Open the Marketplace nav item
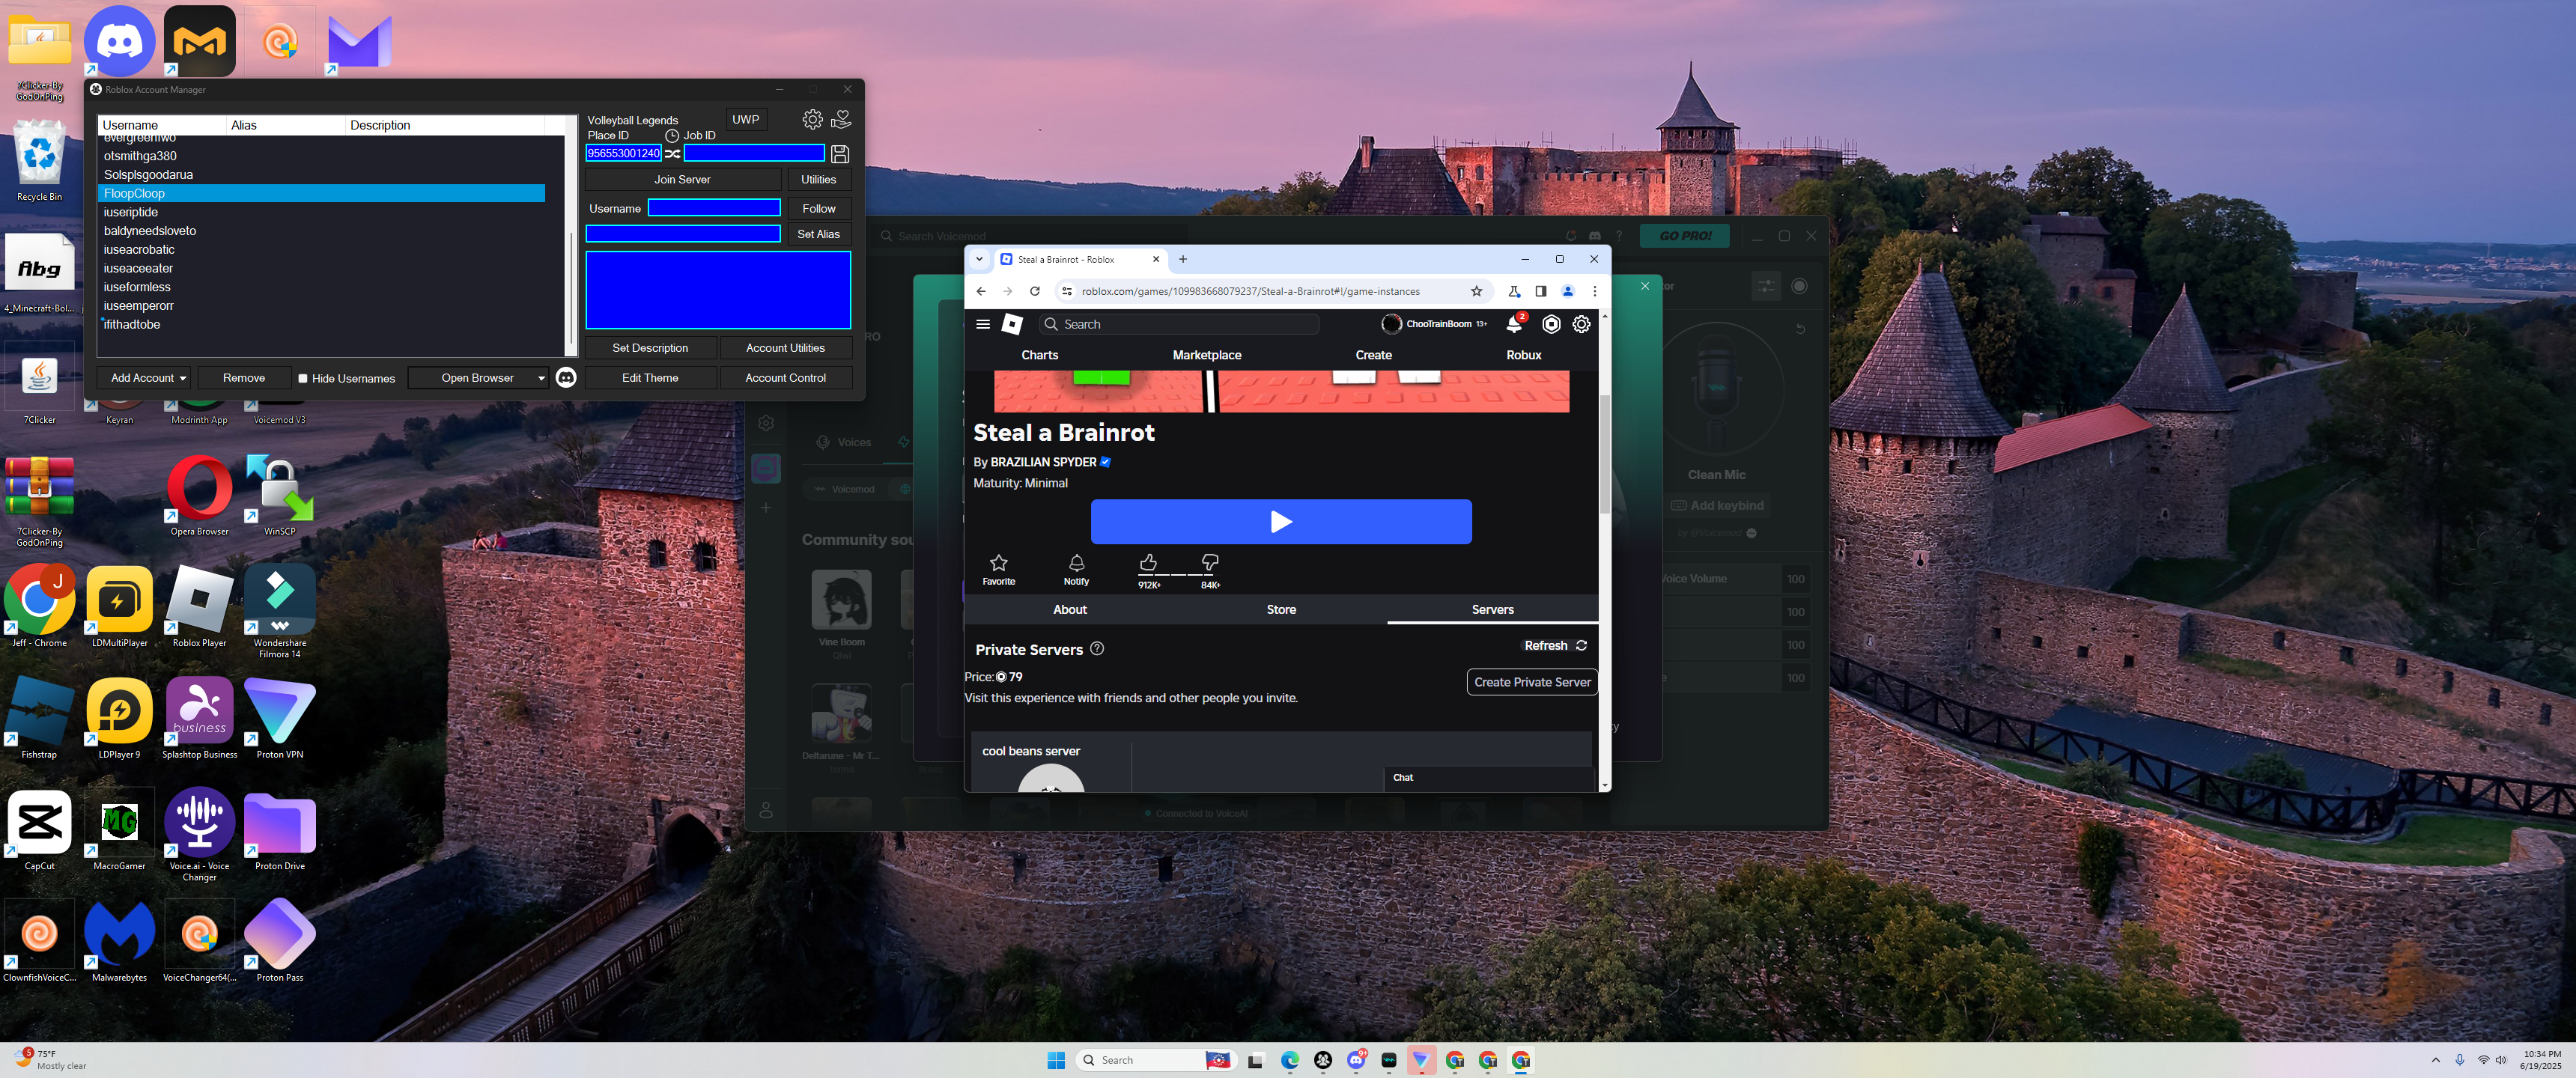The height and width of the screenshot is (1078, 2576). (1206, 355)
